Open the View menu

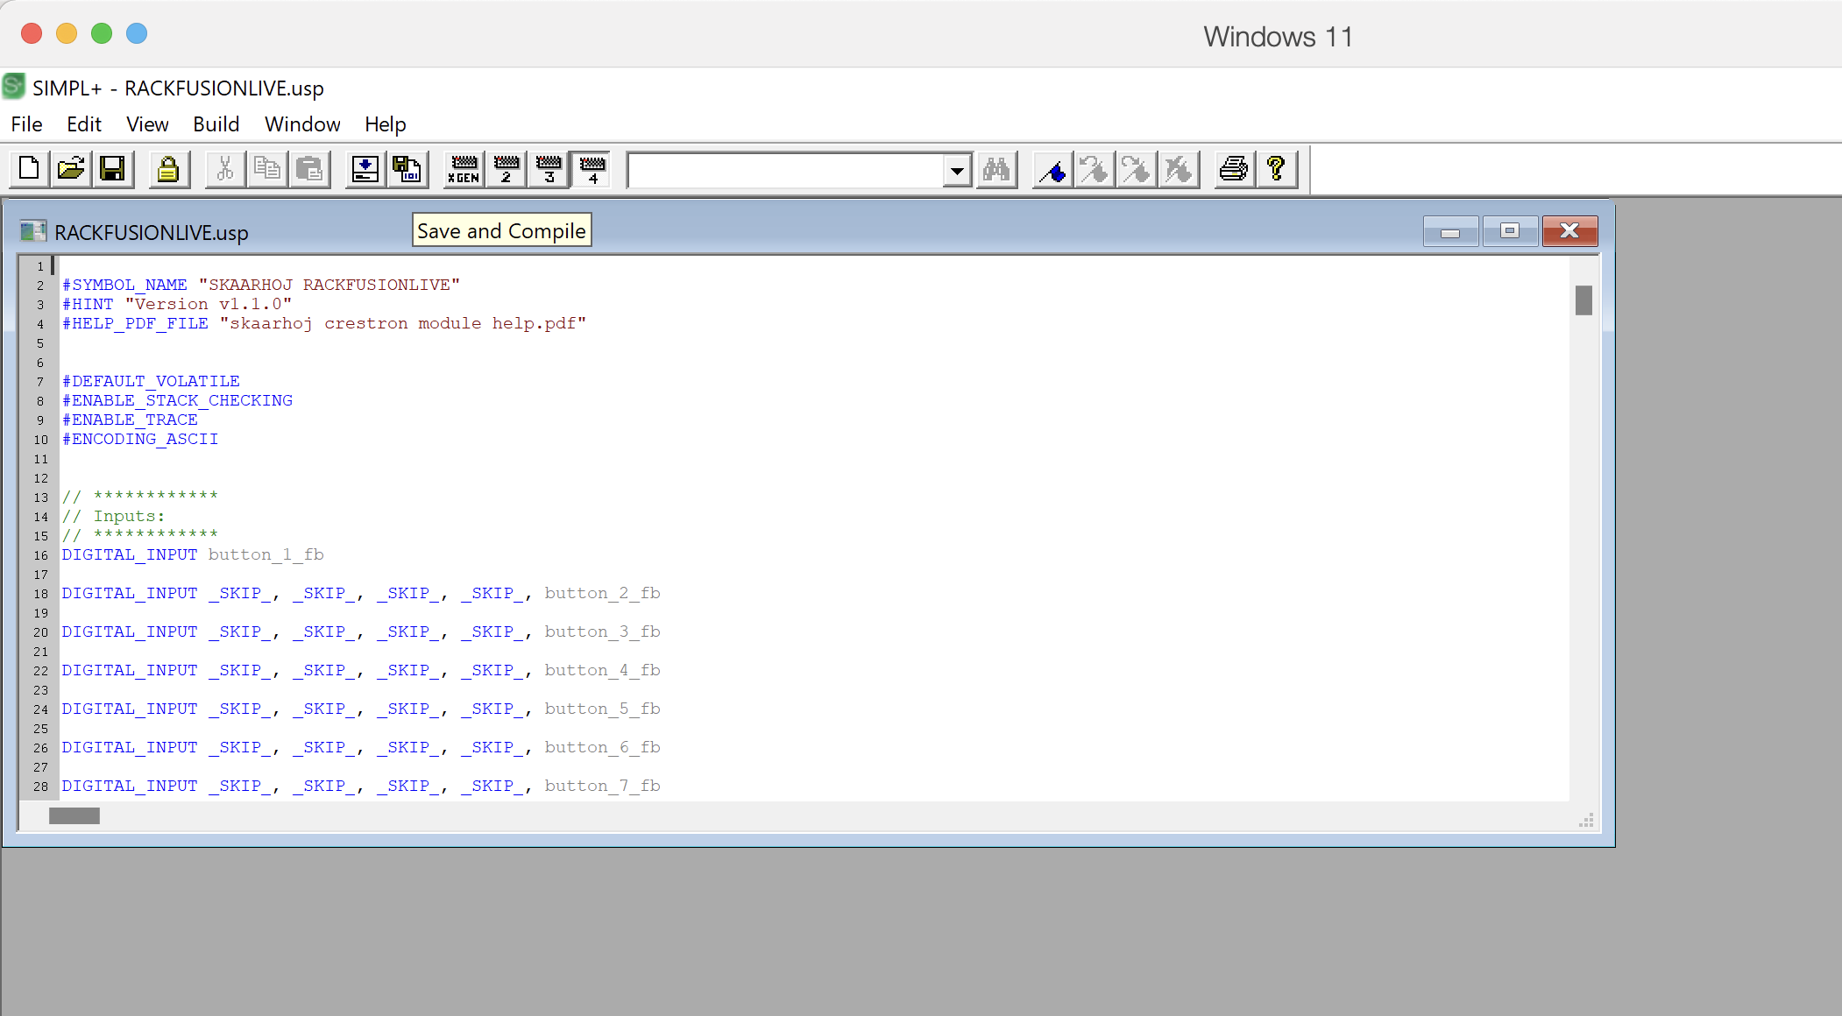tap(147, 124)
